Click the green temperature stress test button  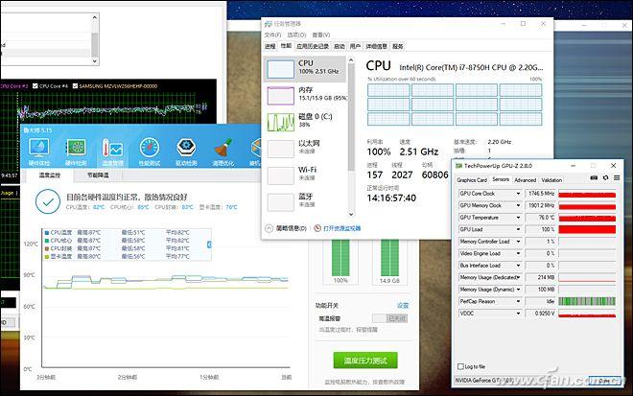coord(365,361)
